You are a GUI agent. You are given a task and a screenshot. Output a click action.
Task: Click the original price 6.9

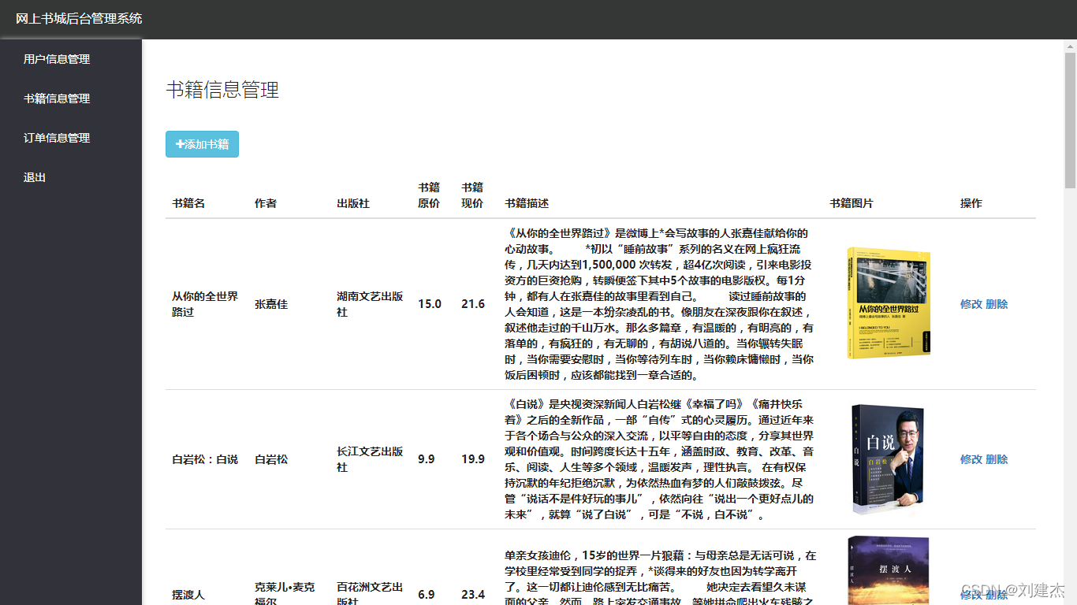tap(427, 595)
